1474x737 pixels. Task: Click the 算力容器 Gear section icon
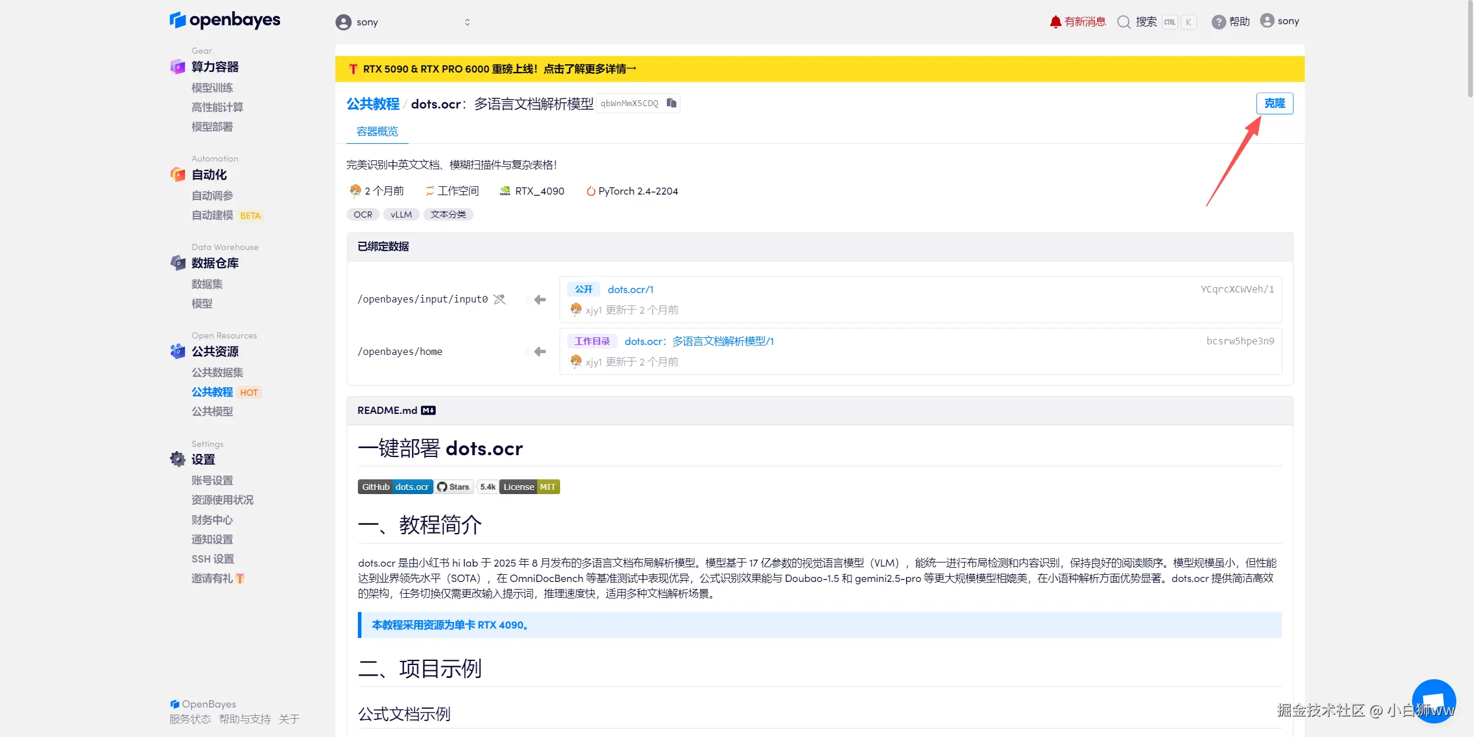click(177, 67)
